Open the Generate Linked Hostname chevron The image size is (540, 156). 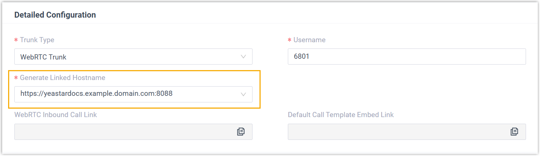[x=243, y=94]
